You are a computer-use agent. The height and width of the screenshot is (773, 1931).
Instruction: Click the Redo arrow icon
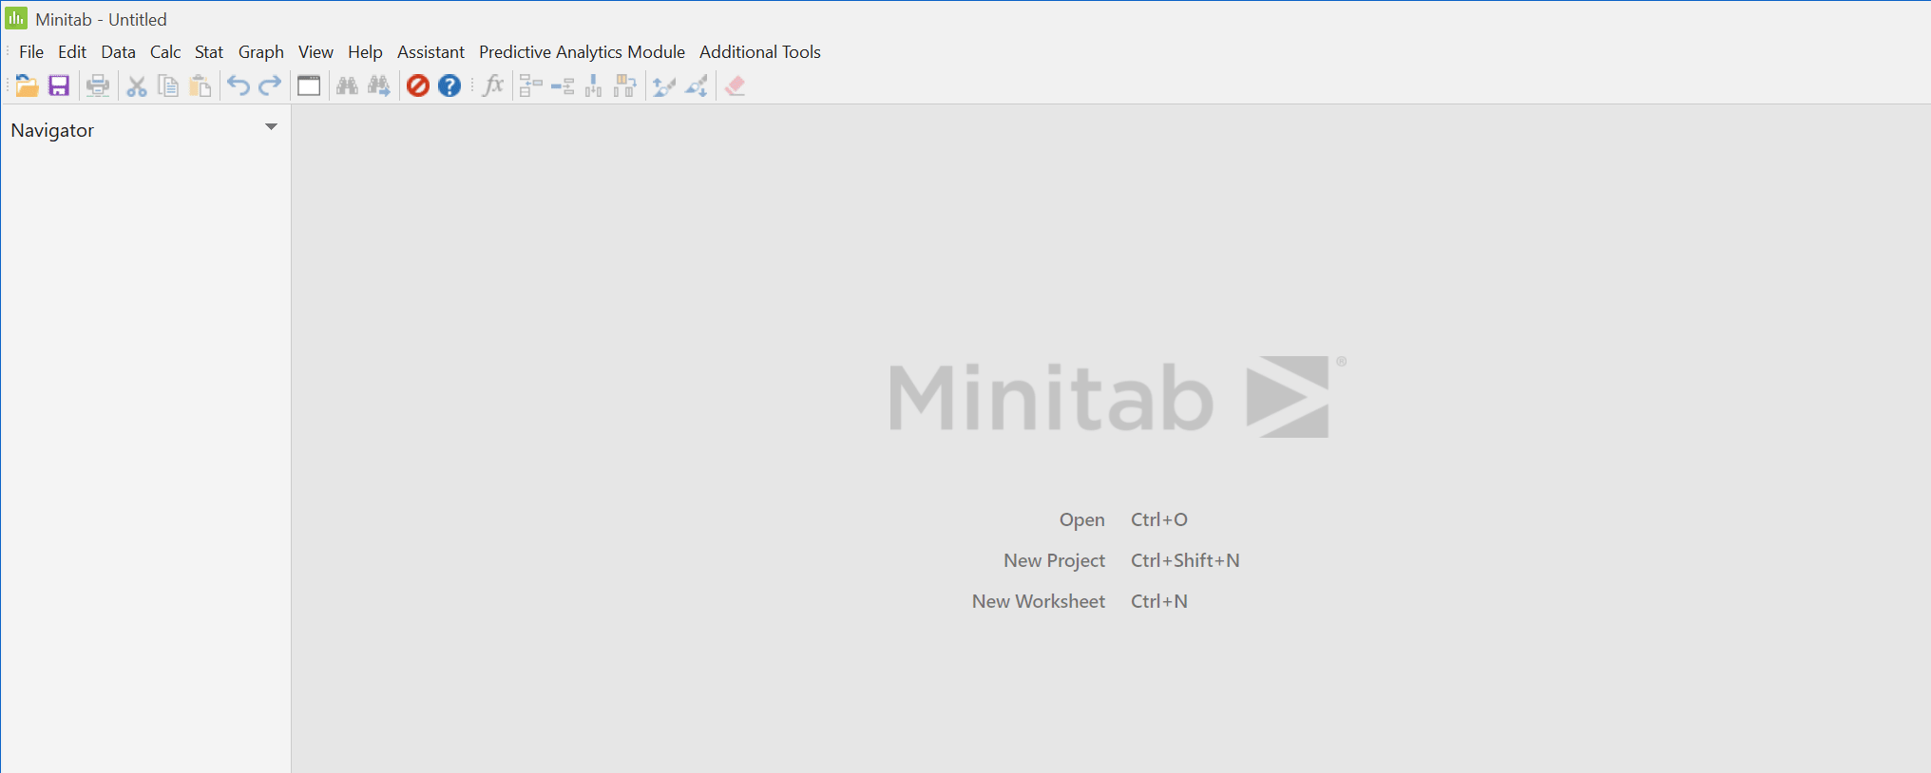pyautogui.click(x=270, y=85)
